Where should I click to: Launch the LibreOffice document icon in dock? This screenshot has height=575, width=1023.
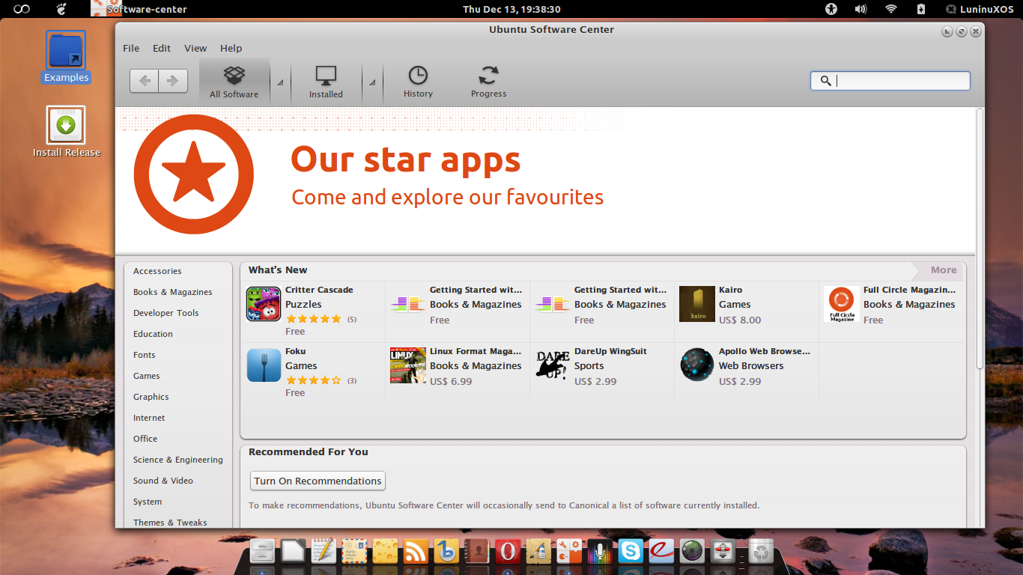point(293,551)
